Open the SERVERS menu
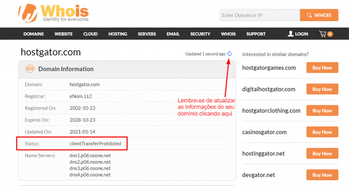 tap(147, 34)
